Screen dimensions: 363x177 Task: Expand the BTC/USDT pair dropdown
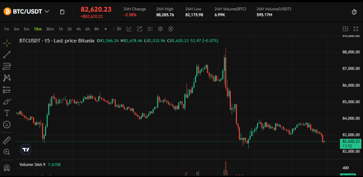tap(47, 11)
